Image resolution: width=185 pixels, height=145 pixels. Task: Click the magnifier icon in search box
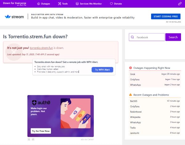tap(133, 37)
